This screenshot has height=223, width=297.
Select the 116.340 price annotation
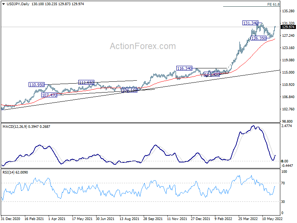[x=184, y=68]
